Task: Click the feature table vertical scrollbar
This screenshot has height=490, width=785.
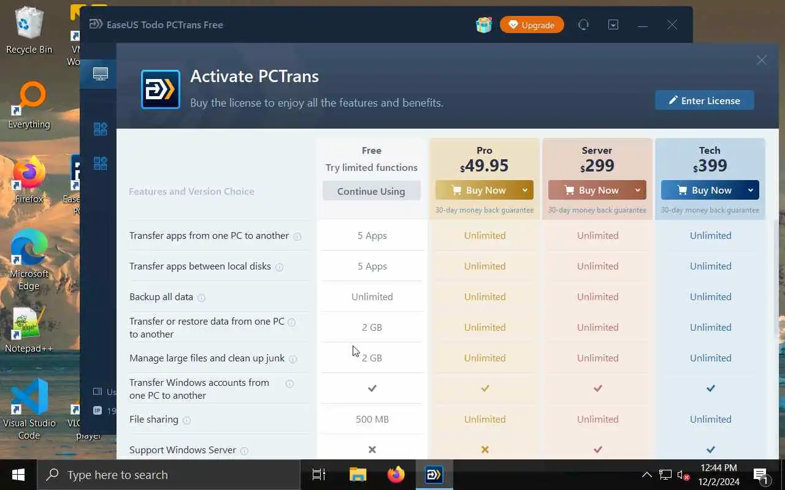Action: point(776,282)
